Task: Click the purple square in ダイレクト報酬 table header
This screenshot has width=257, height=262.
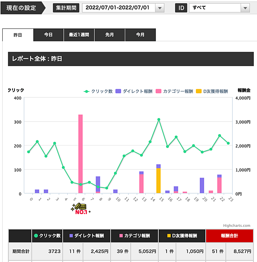Action: (x=71, y=235)
